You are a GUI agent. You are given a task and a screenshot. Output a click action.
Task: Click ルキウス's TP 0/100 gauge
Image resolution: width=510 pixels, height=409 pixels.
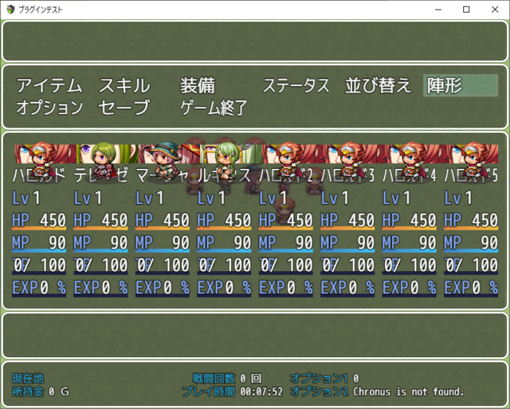(x=225, y=266)
